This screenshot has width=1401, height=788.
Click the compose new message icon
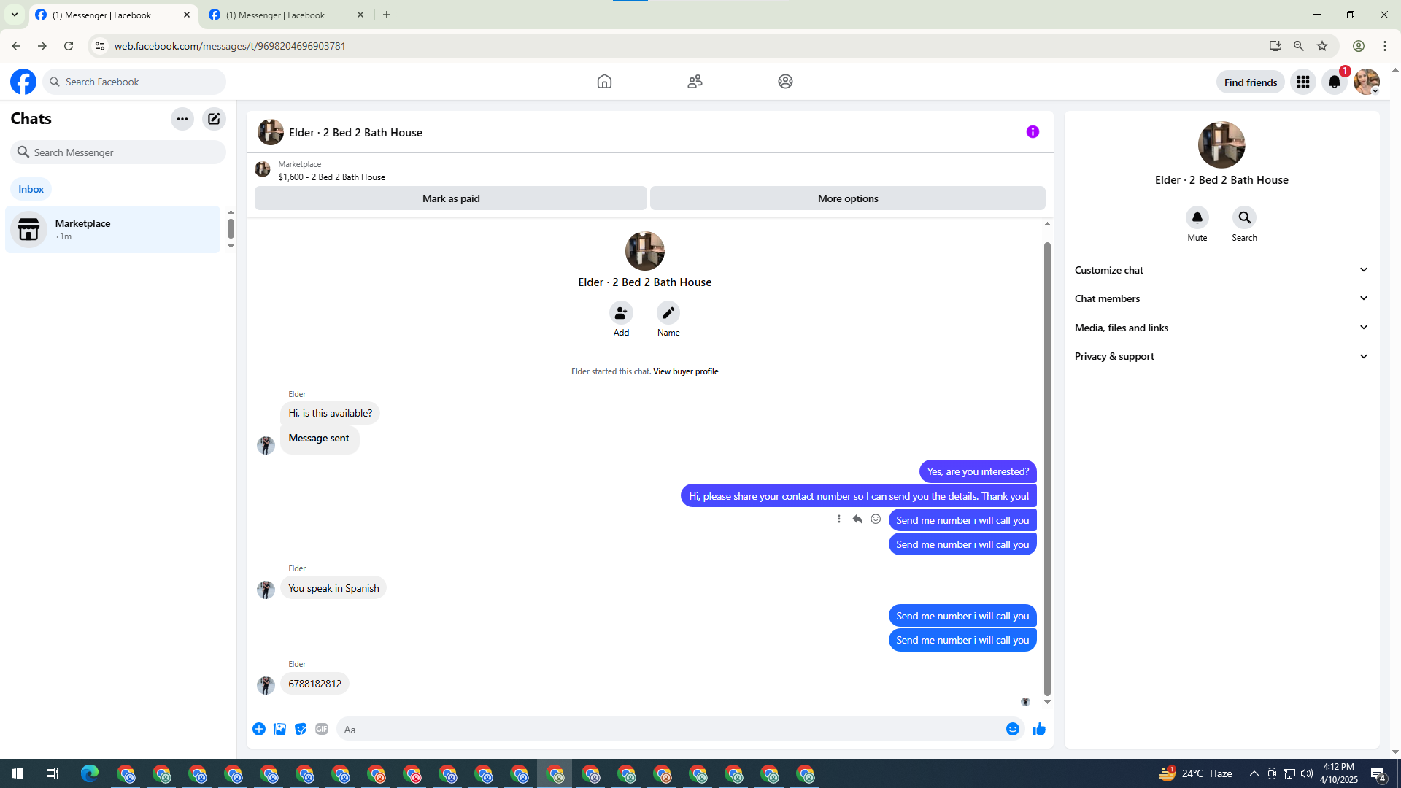[x=214, y=119]
